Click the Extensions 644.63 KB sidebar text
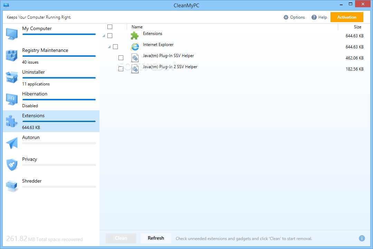373x249 pixels. [x=31, y=128]
